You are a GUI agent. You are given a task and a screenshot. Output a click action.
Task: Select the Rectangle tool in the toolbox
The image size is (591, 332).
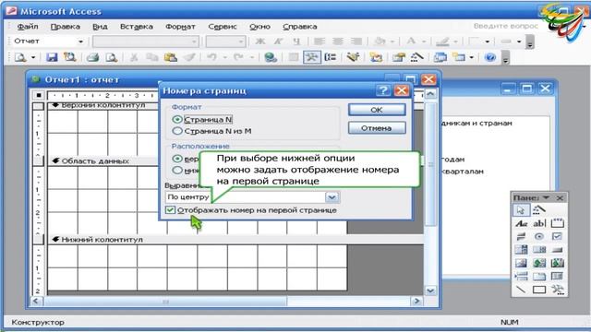pos(539,290)
